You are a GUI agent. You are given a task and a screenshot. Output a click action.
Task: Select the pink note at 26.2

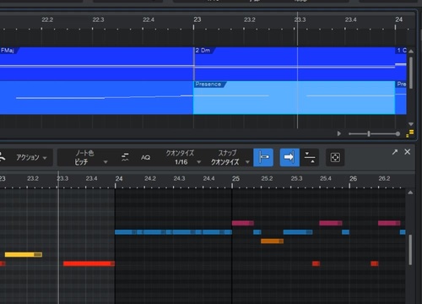[x=389, y=223]
